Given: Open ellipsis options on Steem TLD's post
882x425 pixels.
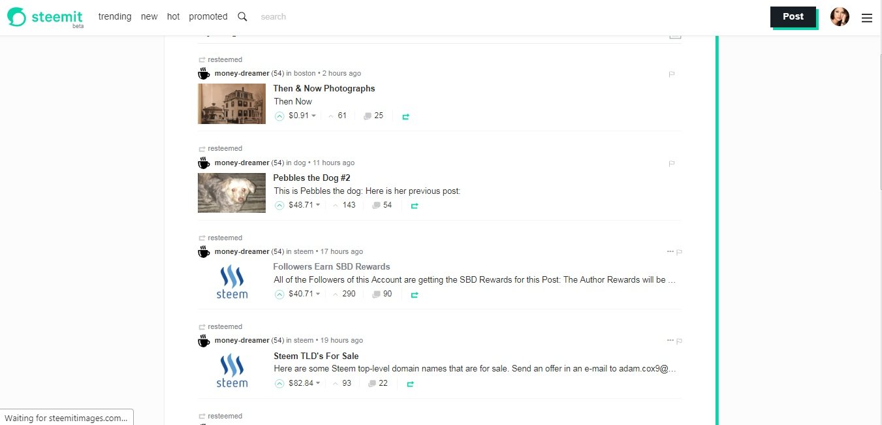Looking at the screenshot, I should pos(670,340).
